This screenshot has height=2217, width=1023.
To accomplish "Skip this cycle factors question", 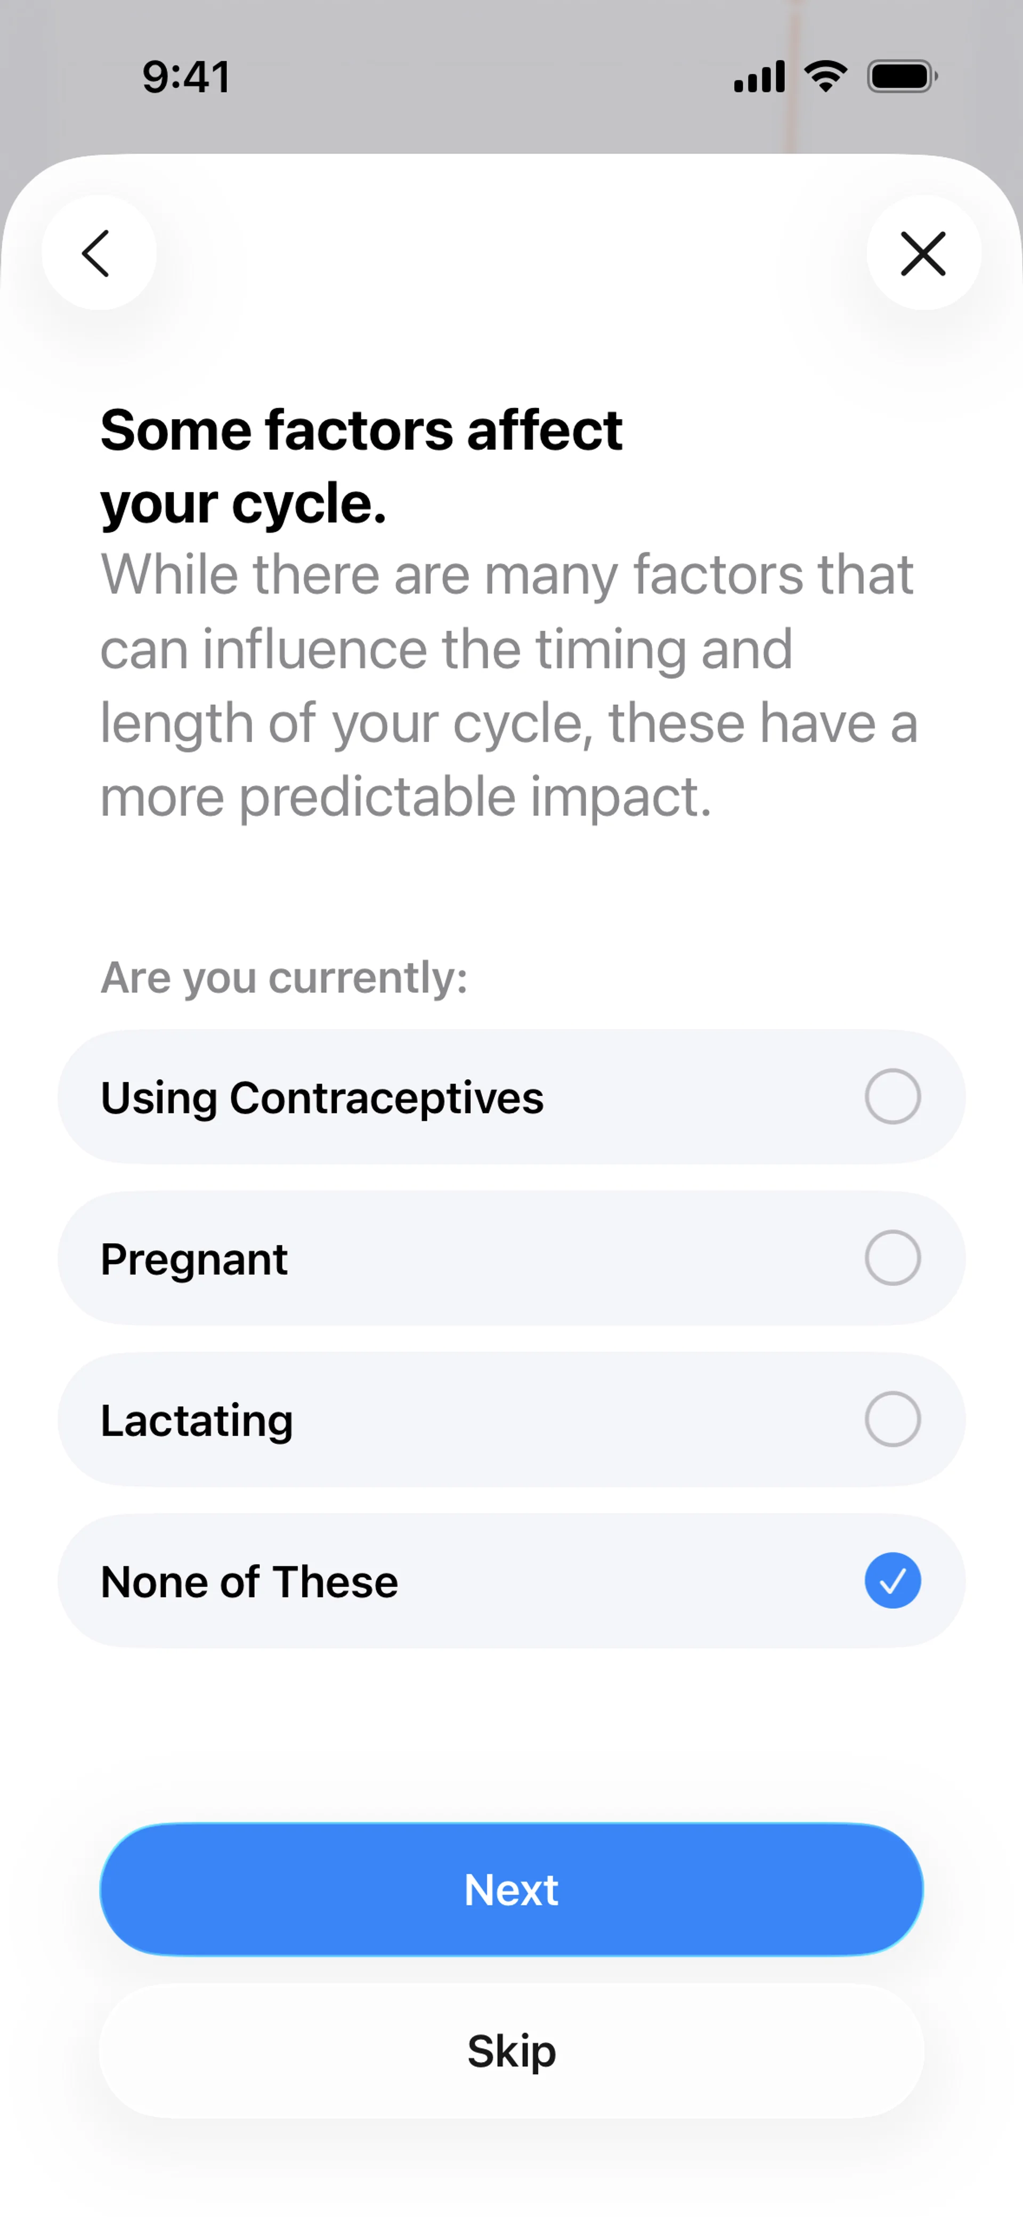I will pos(511,2051).
